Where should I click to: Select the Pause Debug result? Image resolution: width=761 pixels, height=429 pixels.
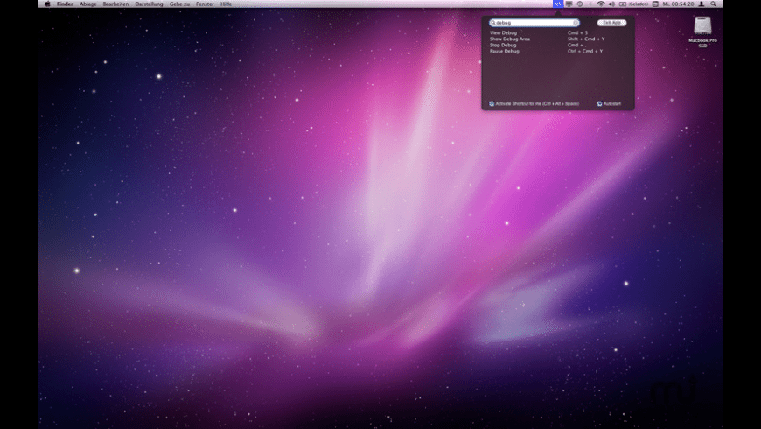505,51
